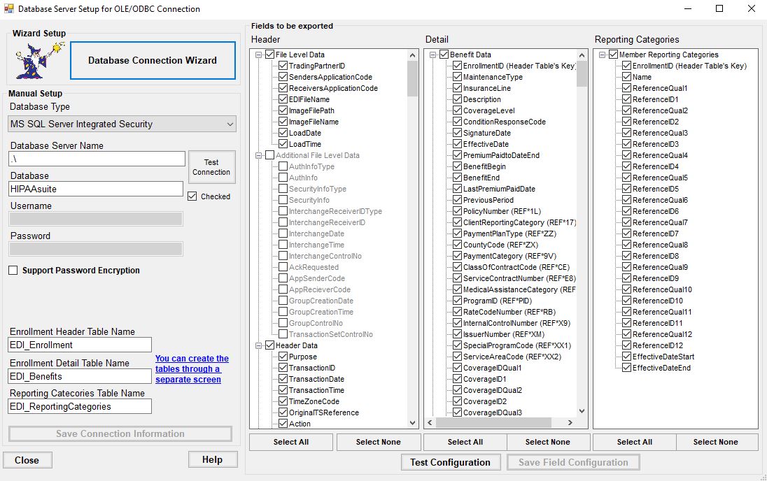Click Select None under Reporting Categories
The image size is (767, 481).
click(x=716, y=442)
